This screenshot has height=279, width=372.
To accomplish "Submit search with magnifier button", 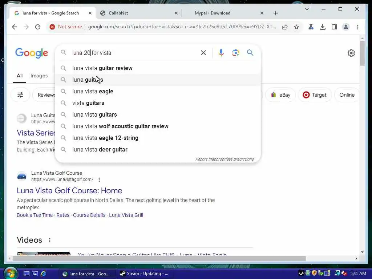I will [x=250, y=53].
